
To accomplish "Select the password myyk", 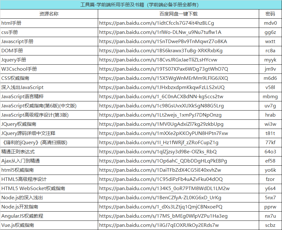I will click(x=270, y=60).
